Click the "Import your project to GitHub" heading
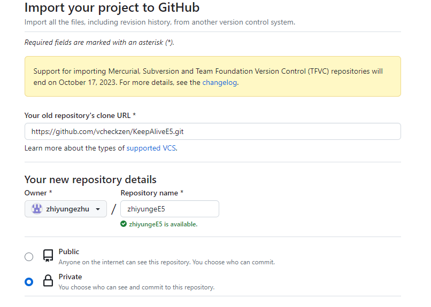This screenshot has width=431, height=307. pyautogui.click(x=112, y=8)
